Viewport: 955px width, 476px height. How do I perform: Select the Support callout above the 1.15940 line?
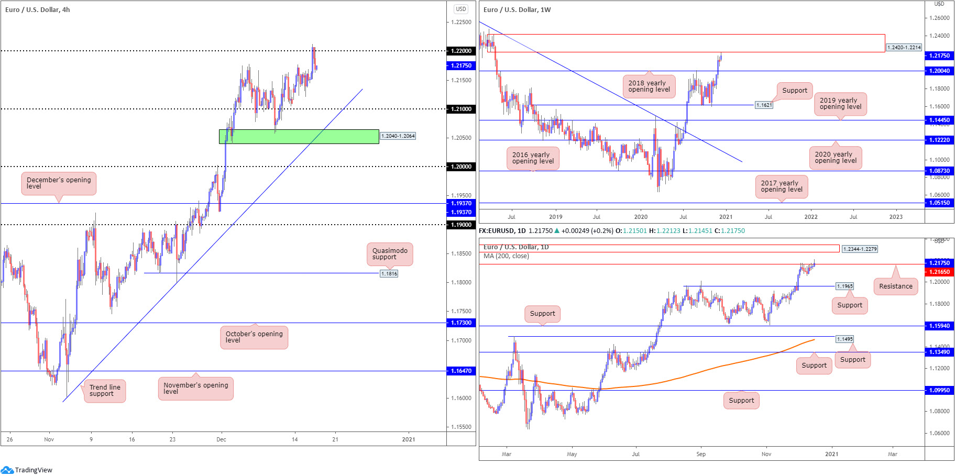pyautogui.click(x=542, y=314)
